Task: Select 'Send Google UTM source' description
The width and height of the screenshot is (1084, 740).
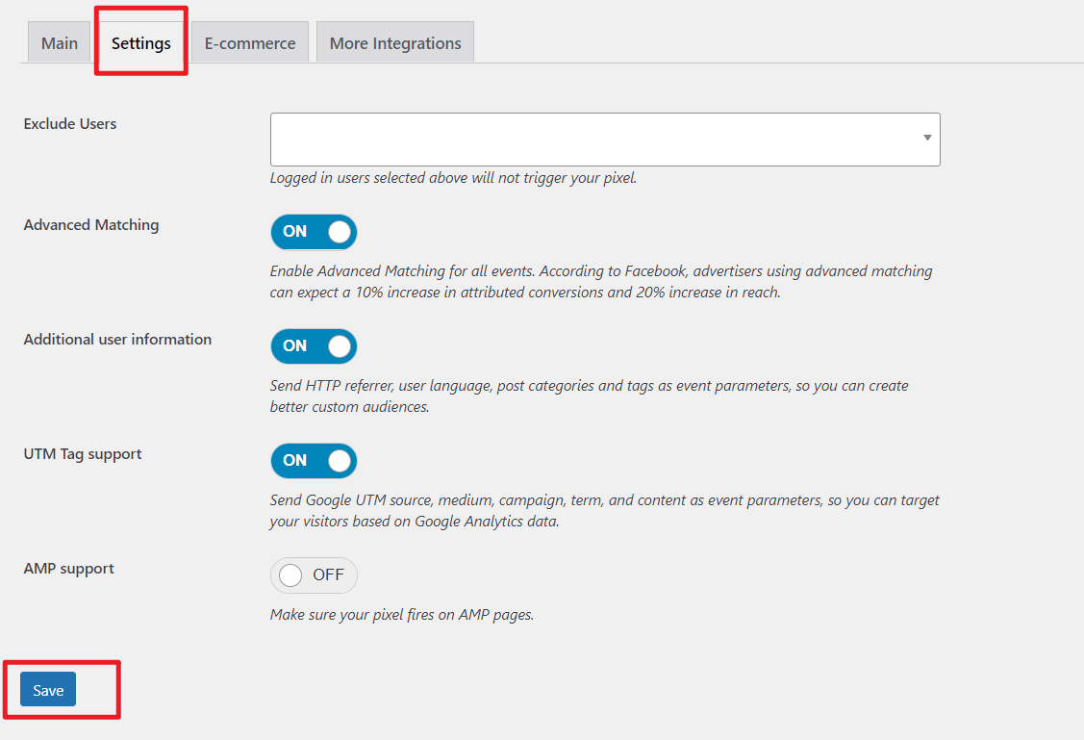Action: [x=604, y=510]
